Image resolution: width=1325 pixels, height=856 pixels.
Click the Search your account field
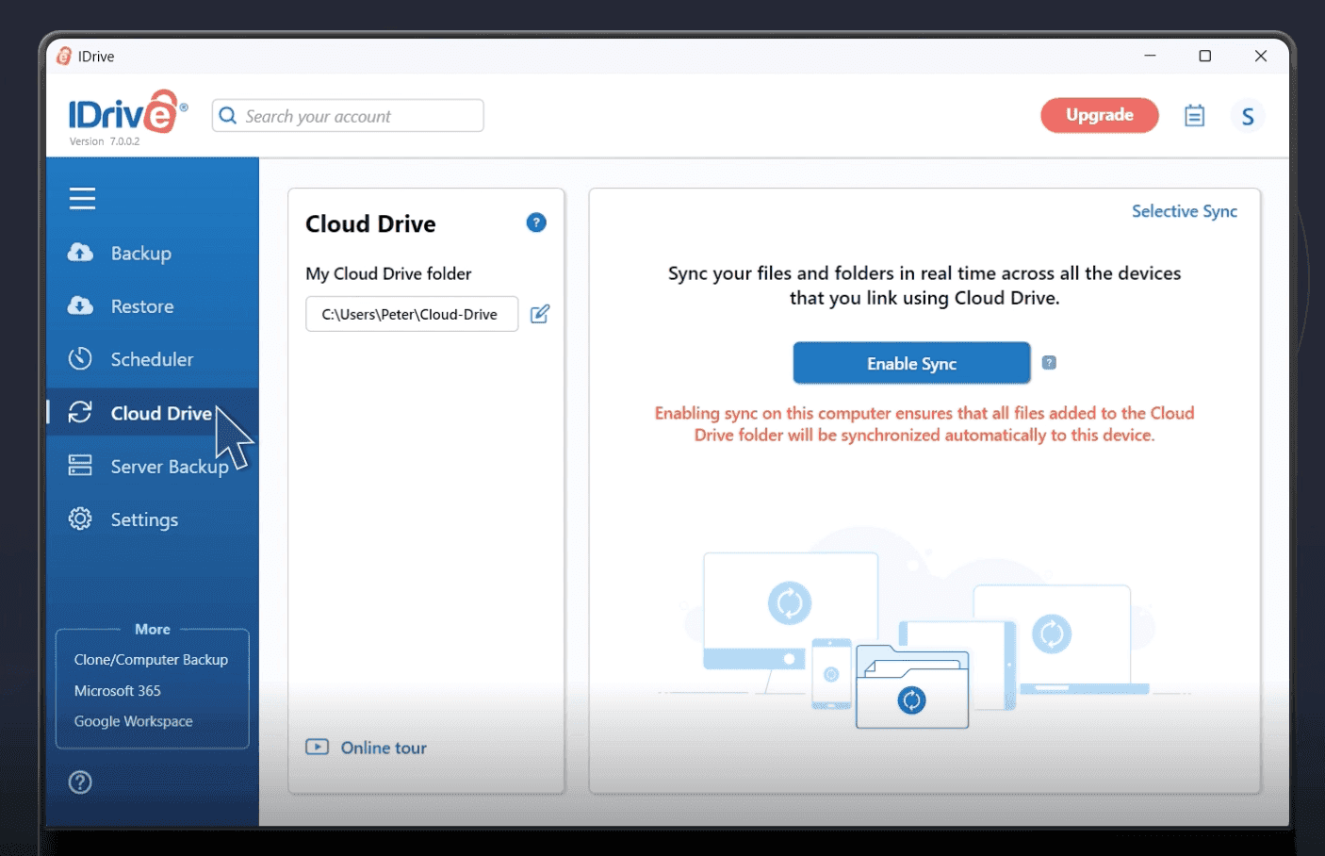point(347,115)
